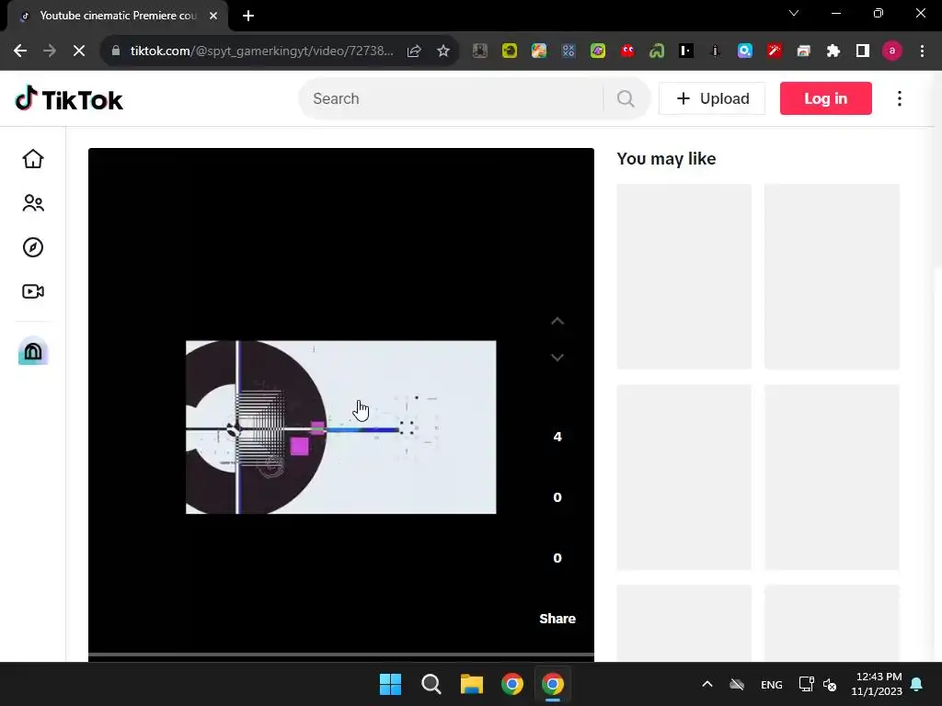
Task: Show hidden tray icons chevron
Action: click(x=707, y=684)
